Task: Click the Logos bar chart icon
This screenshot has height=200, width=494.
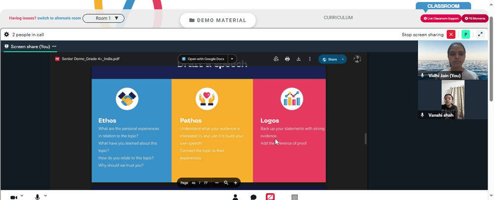Action: (292, 99)
